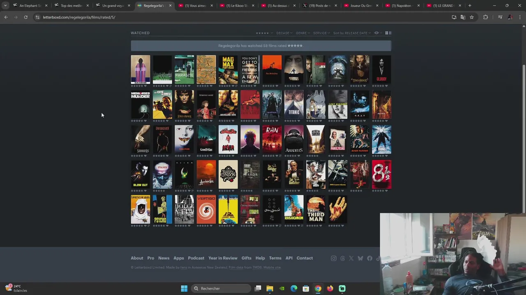Expand the DECADE filter dropdown
This screenshot has width=526, height=295.
tap(284, 33)
